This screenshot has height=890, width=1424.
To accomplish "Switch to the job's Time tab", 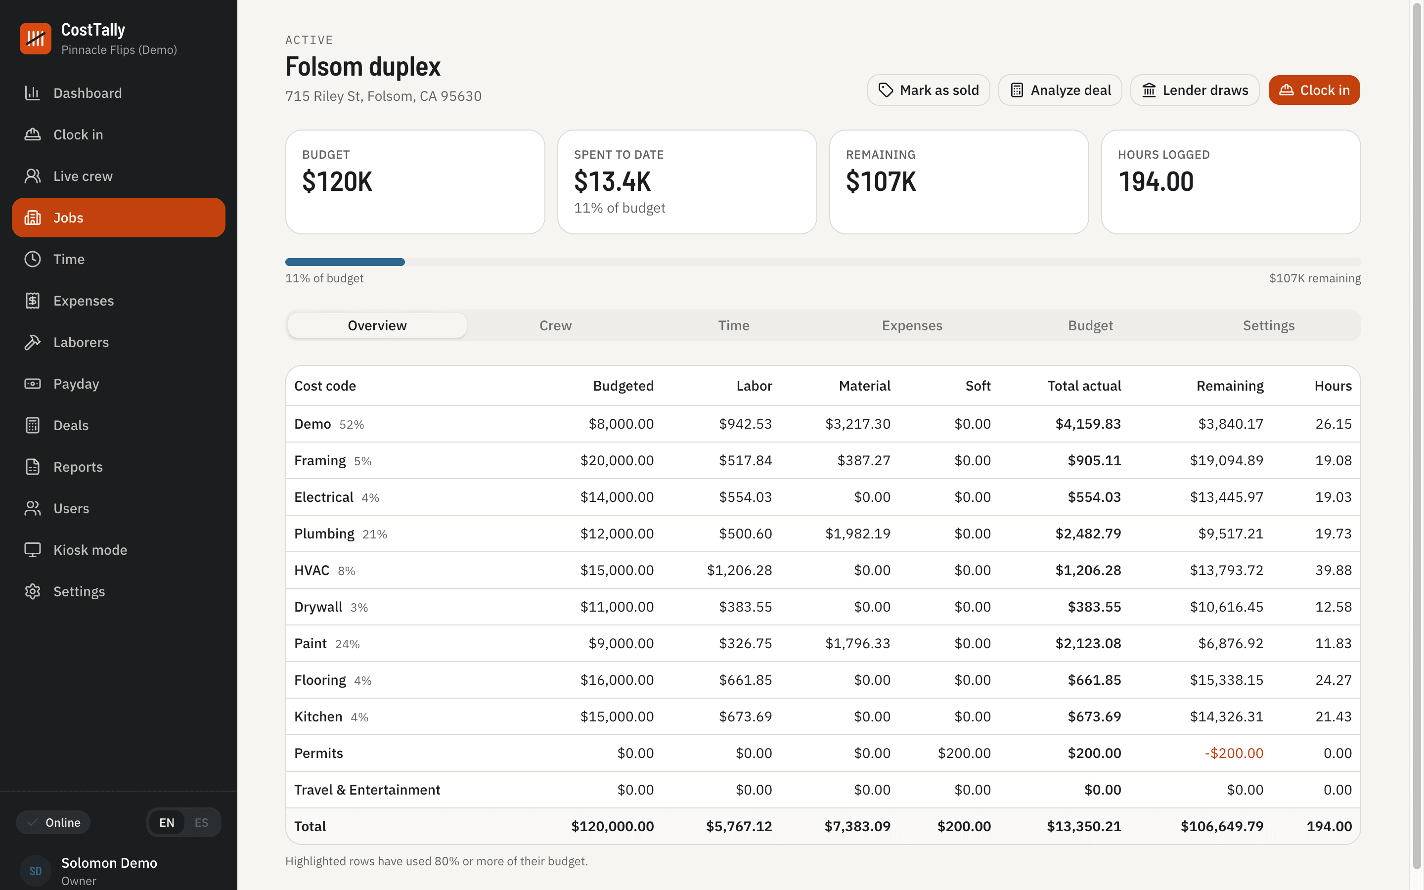I will coord(734,325).
